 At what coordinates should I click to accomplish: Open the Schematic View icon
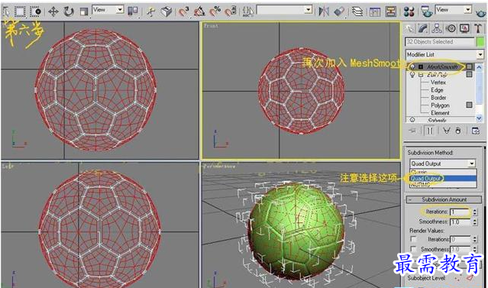click(x=390, y=11)
